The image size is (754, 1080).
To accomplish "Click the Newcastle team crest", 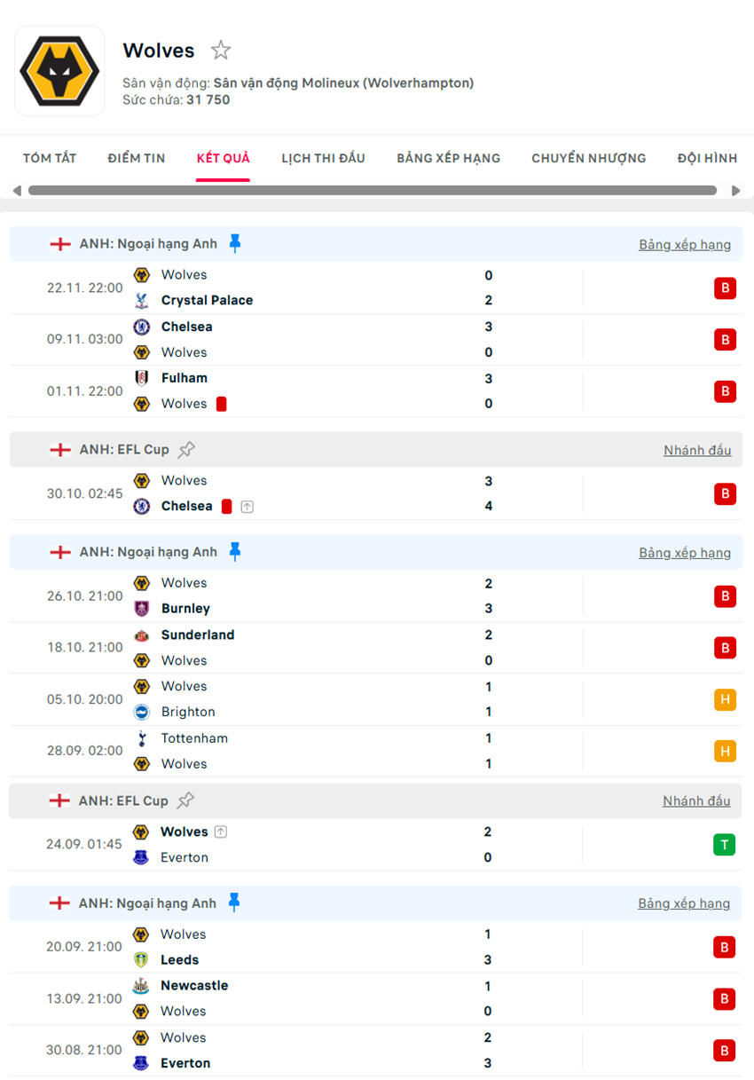I will (140, 986).
